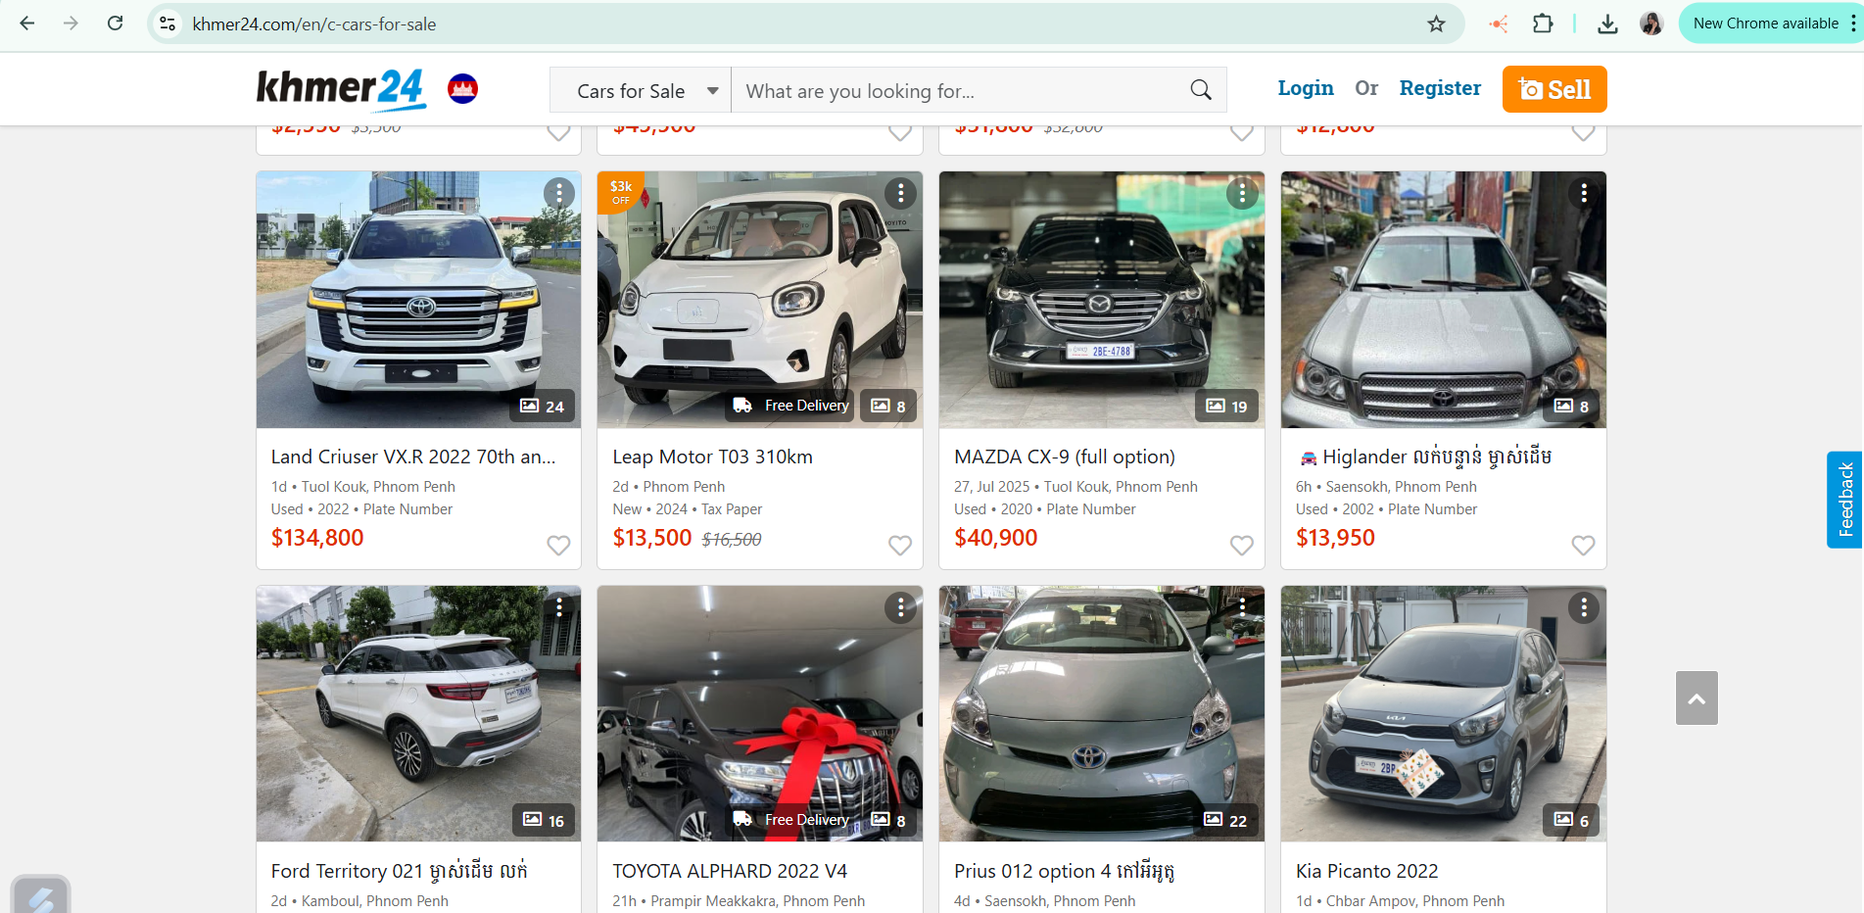Open Leap Motor T03 310km listing title
This screenshot has height=913, width=1864.
point(712,456)
